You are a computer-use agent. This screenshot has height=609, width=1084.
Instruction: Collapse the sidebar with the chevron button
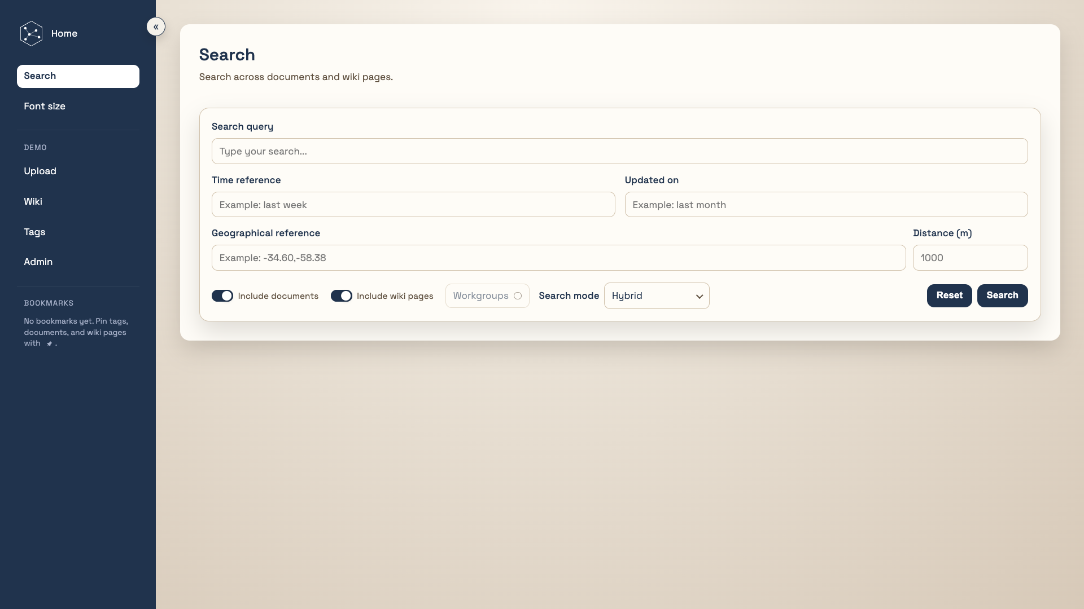156,27
